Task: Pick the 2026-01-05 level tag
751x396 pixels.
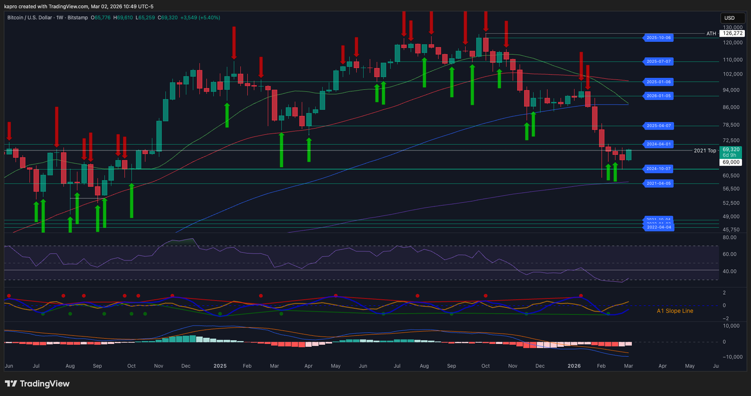Action: (x=658, y=96)
